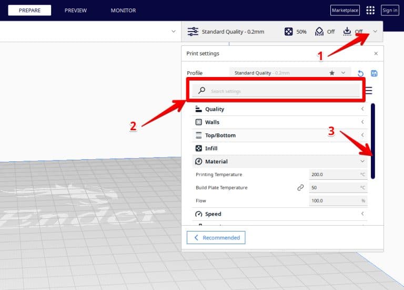This screenshot has width=404, height=290.
Task: Reset profile changes with the undo arrow icon
Action: click(x=360, y=73)
